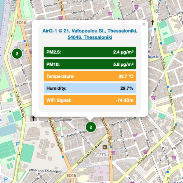The width and height of the screenshot is (183, 183).
Task: Click the shopping cart icon near Αστυπάλαιας street
Action: click(x=174, y=157)
